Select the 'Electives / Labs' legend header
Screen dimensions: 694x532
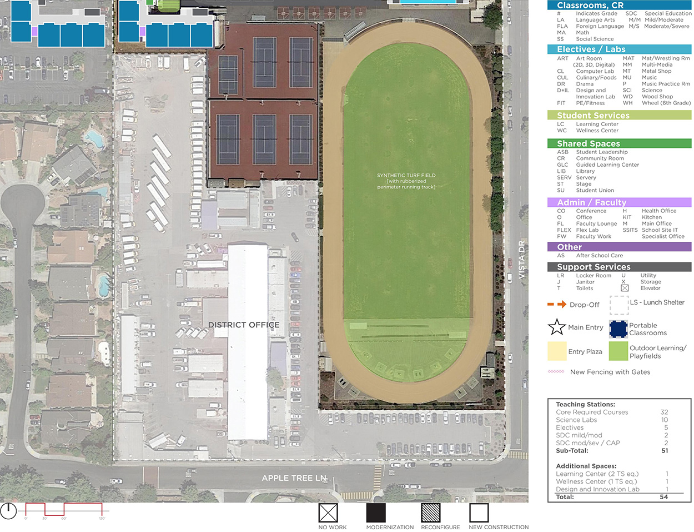[x=619, y=49]
